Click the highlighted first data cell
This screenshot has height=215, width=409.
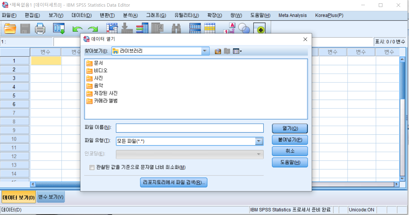coord(46,61)
